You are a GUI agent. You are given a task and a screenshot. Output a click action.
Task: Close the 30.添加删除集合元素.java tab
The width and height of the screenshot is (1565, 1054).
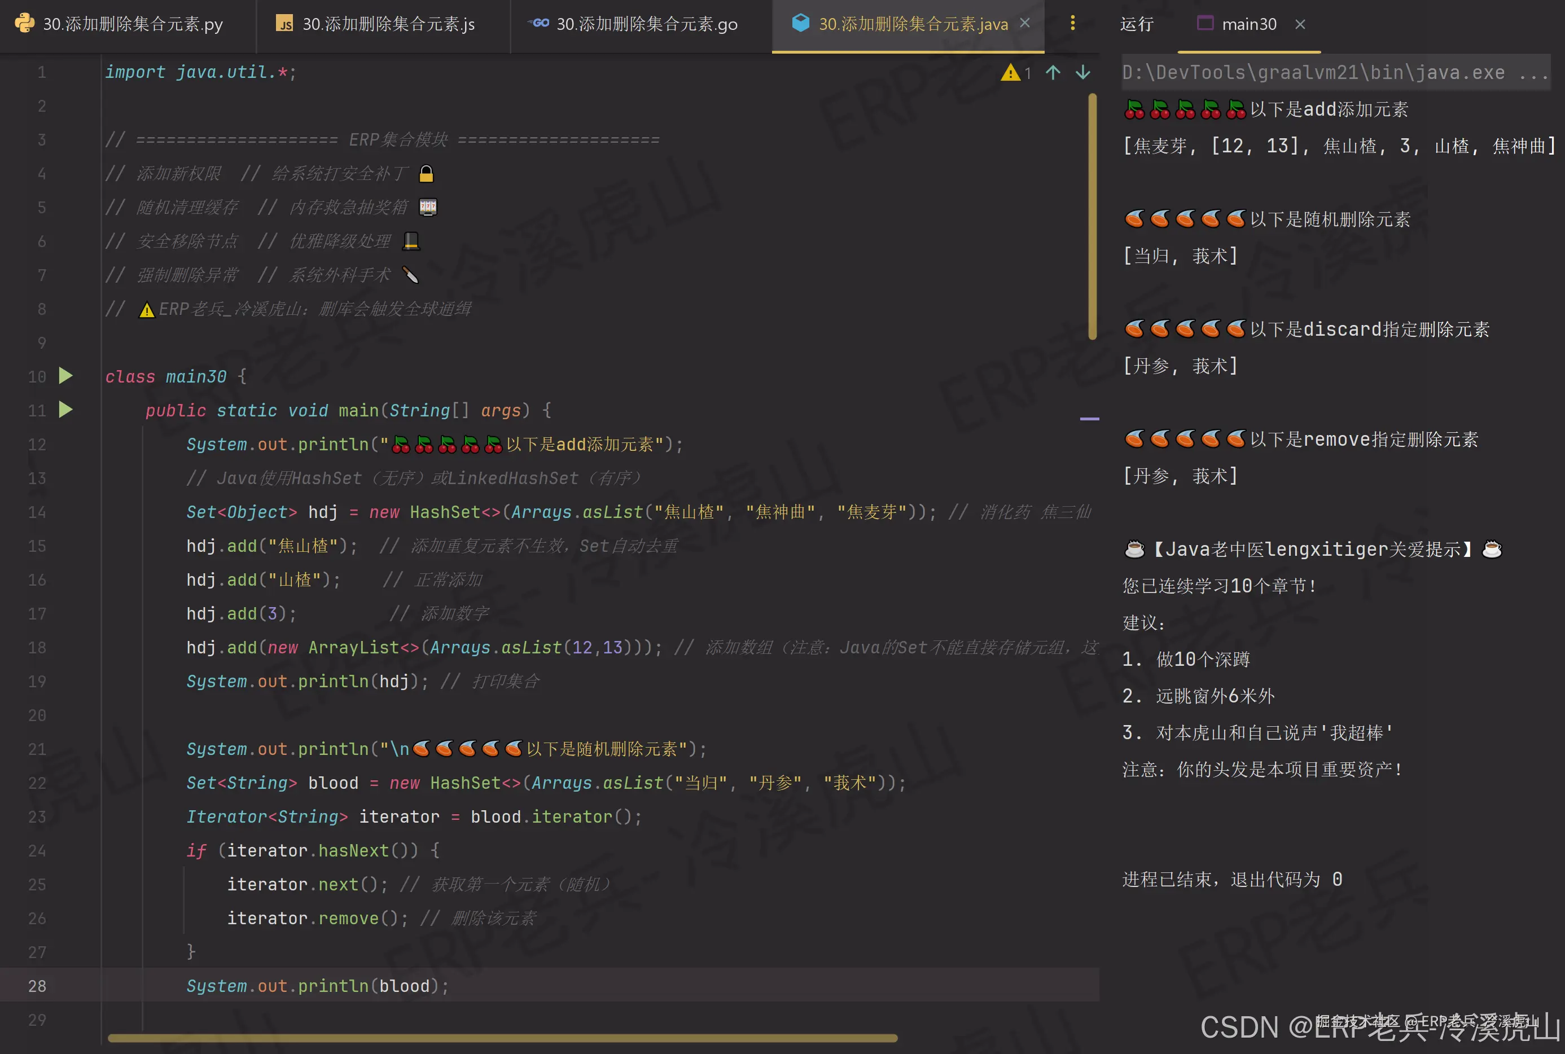pos(1024,24)
